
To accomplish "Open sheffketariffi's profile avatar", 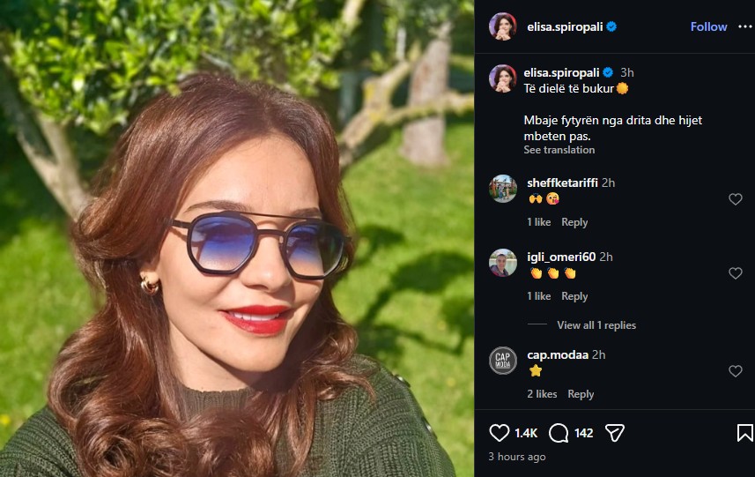I will (x=503, y=189).
